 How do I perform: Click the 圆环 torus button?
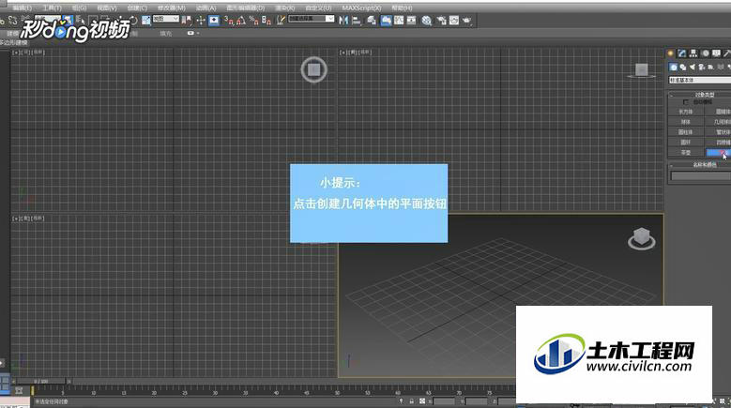point(685,143)
